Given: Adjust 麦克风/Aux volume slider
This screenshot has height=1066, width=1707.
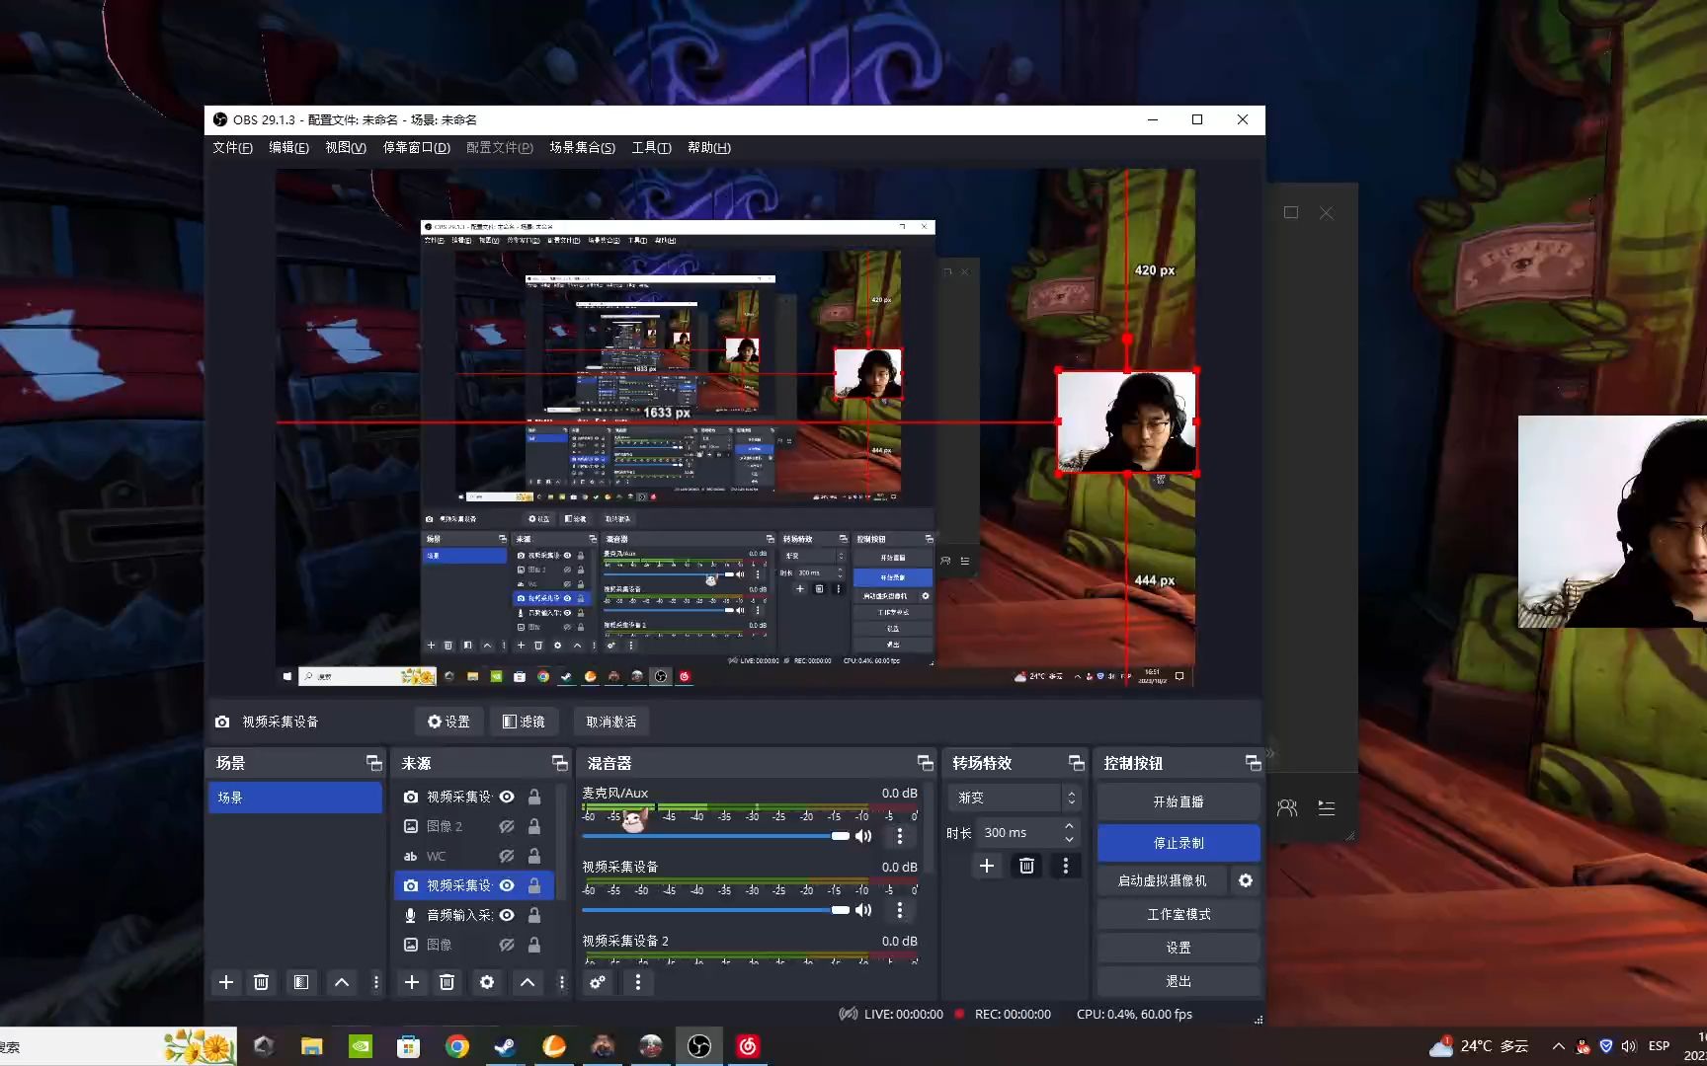Looking at the screenshot, I should coord(716,836).
